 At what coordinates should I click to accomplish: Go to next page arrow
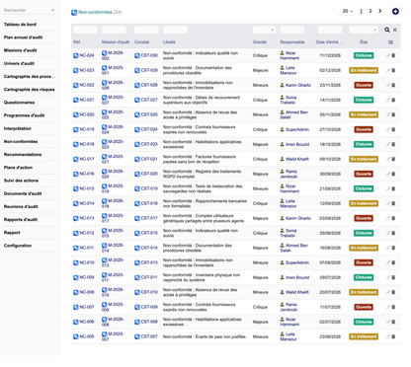point(380,11)
